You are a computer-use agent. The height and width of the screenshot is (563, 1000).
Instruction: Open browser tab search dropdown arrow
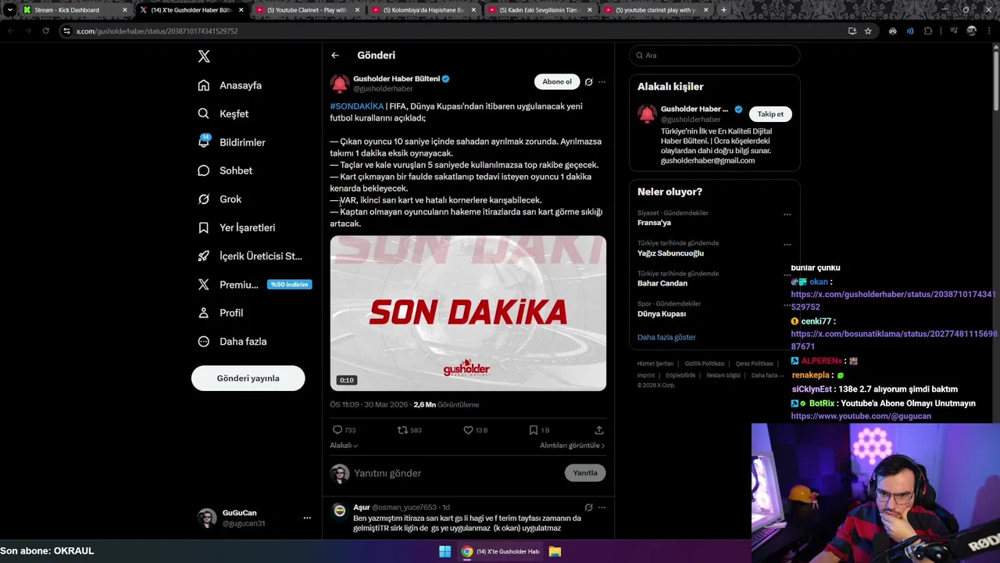point(9,10)
